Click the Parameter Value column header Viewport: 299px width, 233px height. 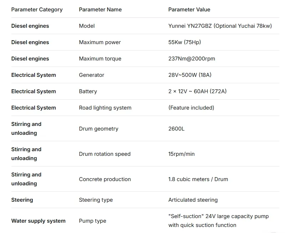(x=189, y=10)
